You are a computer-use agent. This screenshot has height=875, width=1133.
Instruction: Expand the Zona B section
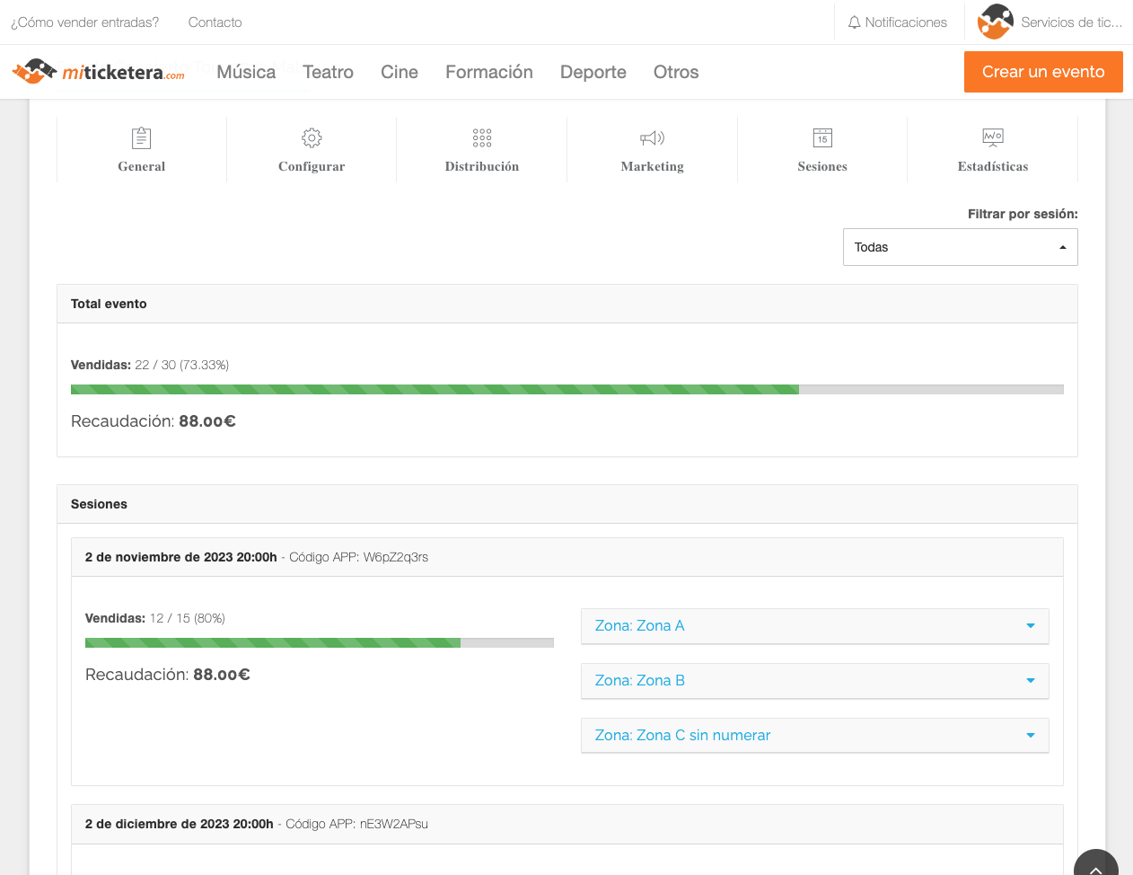pyautogui.click(x=814, y=681)
